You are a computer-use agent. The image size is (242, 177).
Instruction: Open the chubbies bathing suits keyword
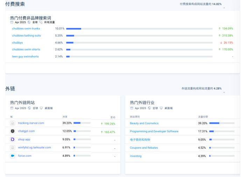tap(26, 36)
